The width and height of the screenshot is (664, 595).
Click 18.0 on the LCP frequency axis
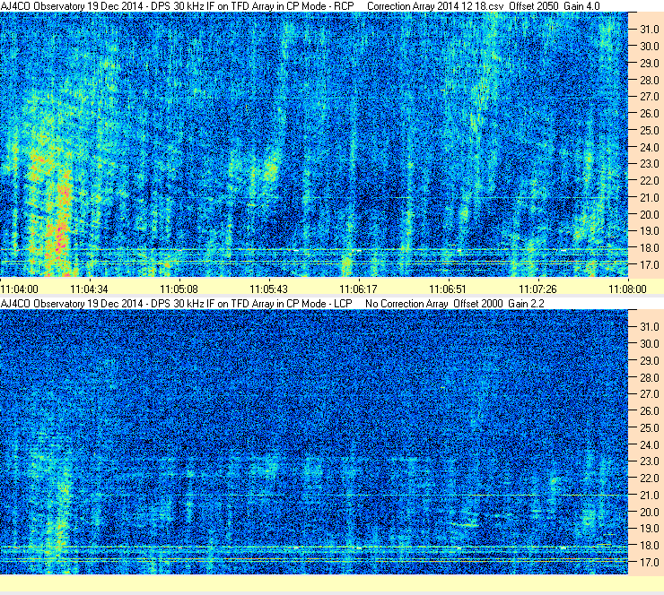coord(649,546)
